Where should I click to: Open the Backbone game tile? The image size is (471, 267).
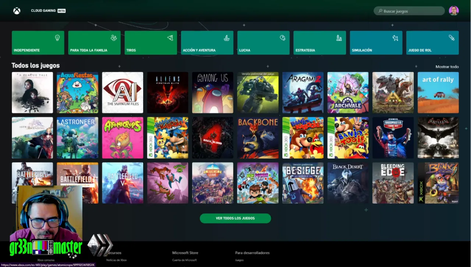(258, 138)
